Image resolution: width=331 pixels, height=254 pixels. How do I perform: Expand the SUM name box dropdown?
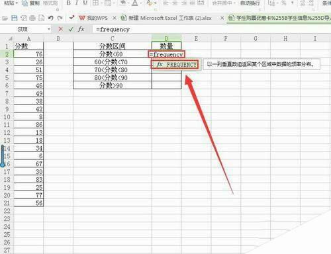point(49,29)
